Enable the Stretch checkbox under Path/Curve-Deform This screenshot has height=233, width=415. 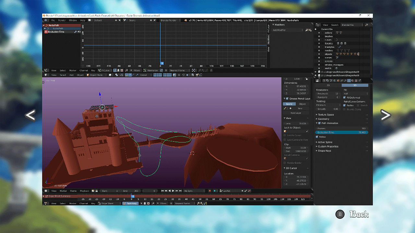[x=358, y=105]
